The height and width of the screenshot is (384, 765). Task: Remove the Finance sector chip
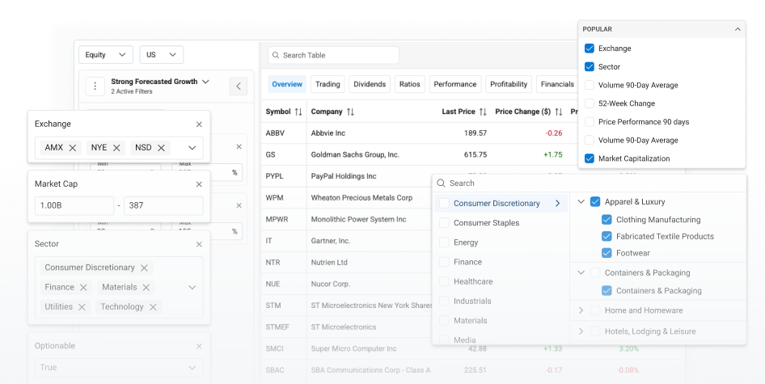click(83, 287)
